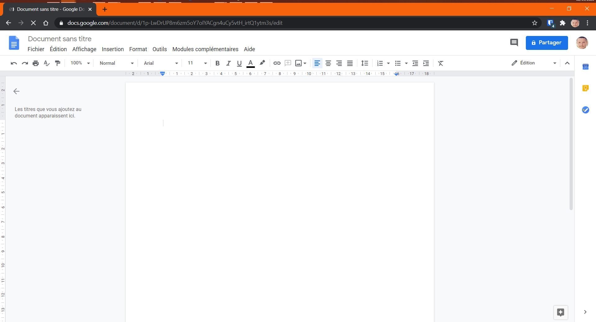
Task: Open the text color picker
Action: pyautogui.click(x=251, y=63)
